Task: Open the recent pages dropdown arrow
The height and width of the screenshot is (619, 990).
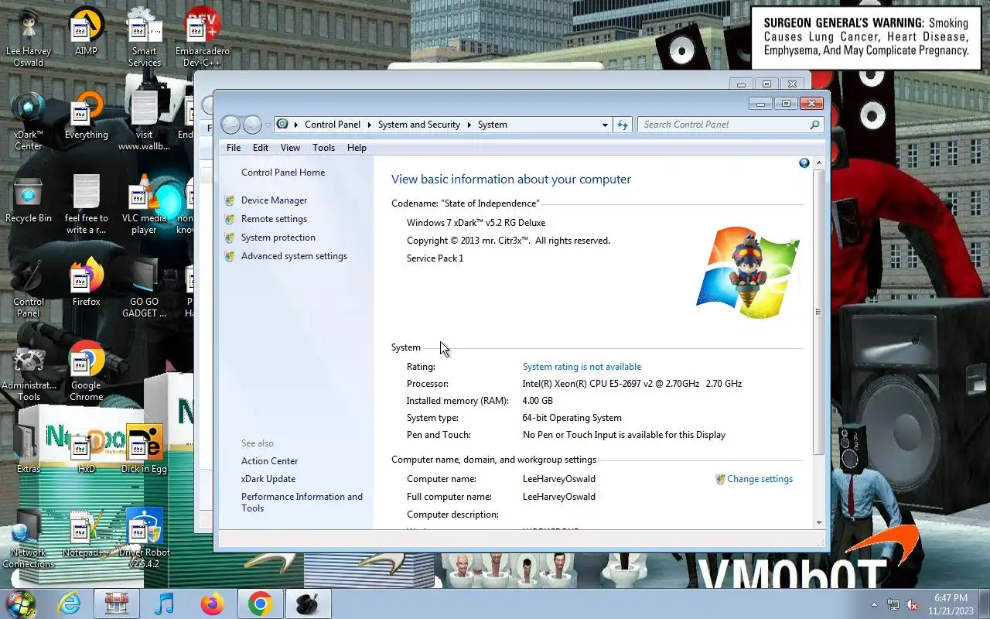Action: (268, 125)
